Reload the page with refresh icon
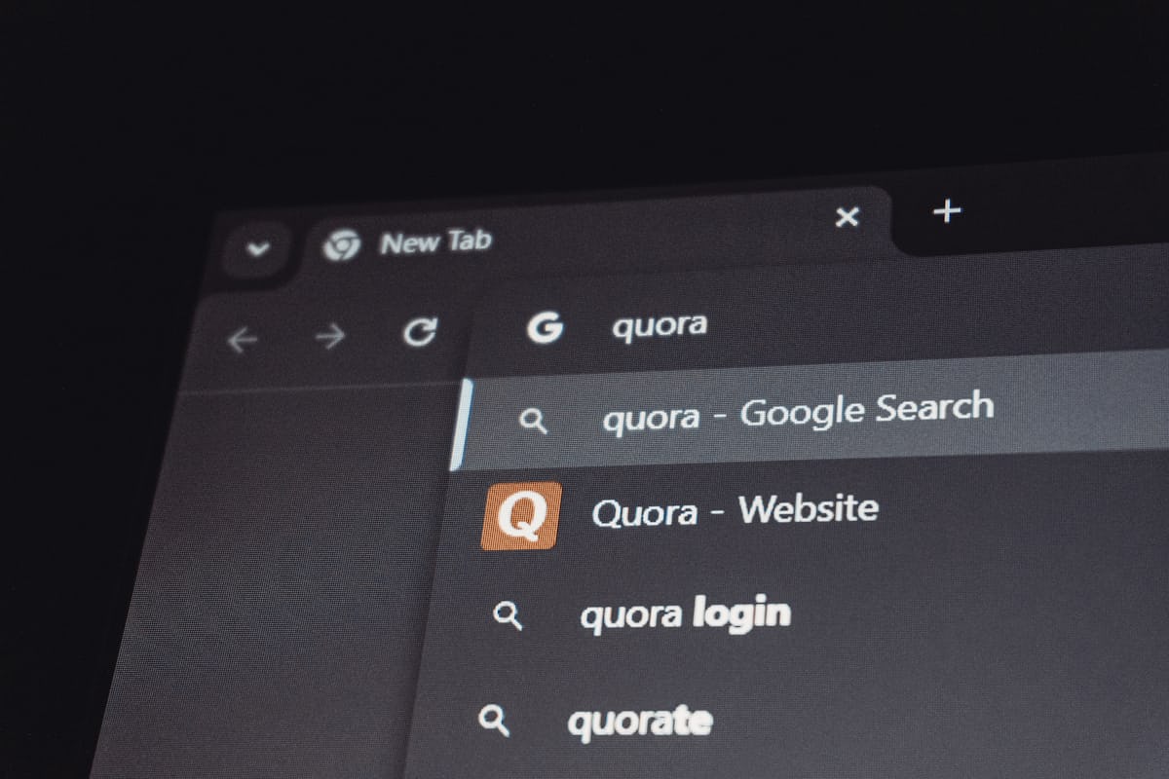Viewport: 1169px width, 779px height. click(420, 332)
